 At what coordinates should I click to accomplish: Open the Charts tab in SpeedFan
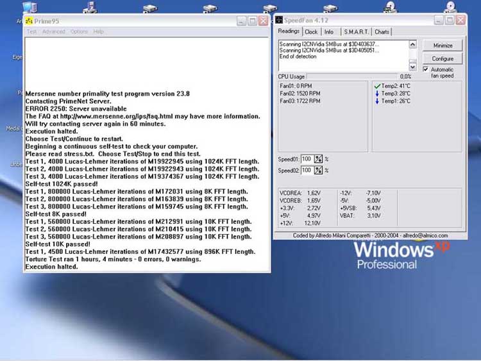click(382, 32)
